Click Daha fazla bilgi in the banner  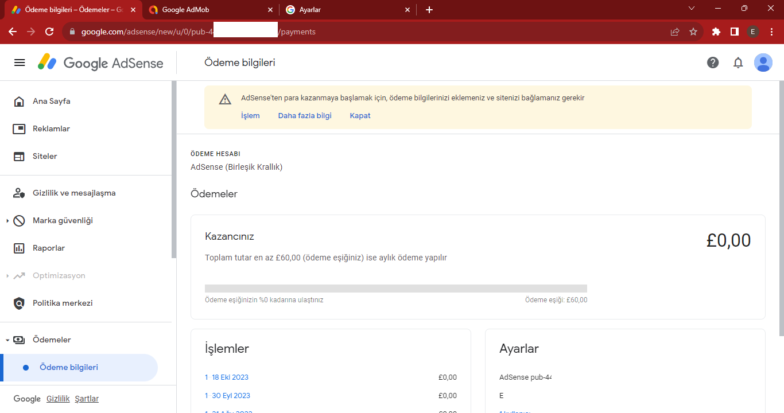[305, 116]
